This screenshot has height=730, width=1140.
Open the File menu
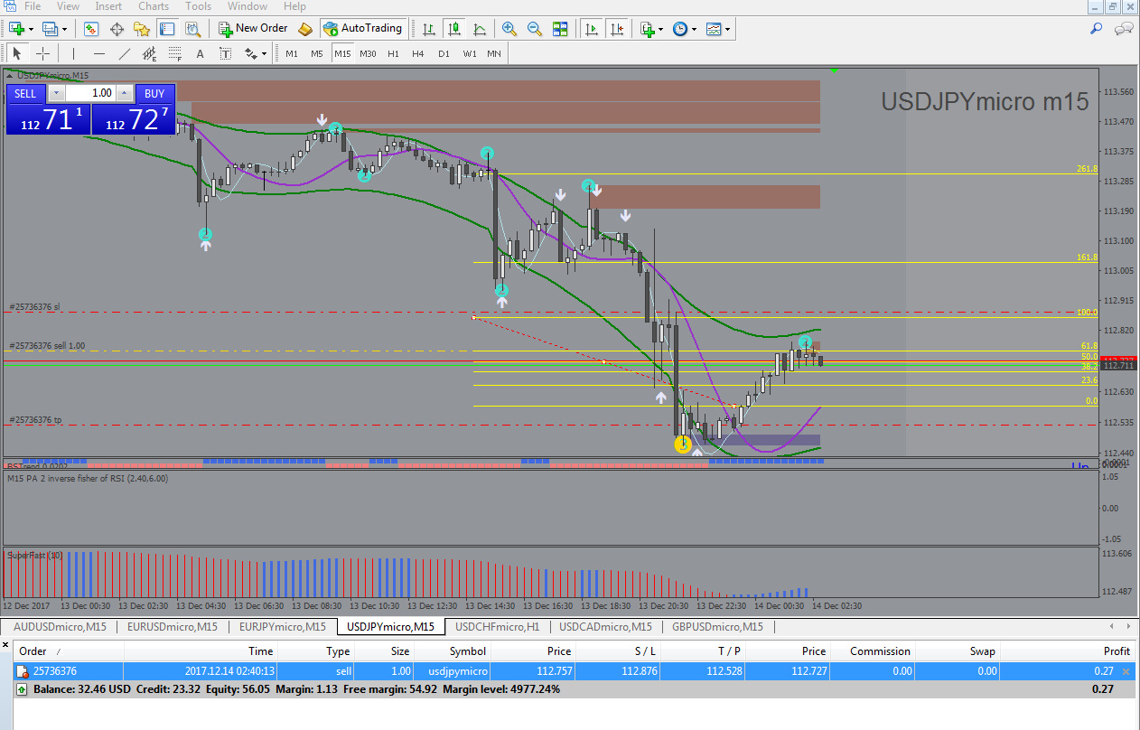33,6
